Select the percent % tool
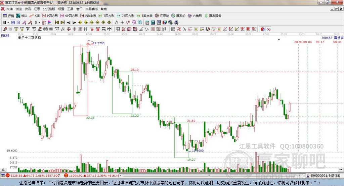Screen dimensions: 344x186 (x=184, y=29)
